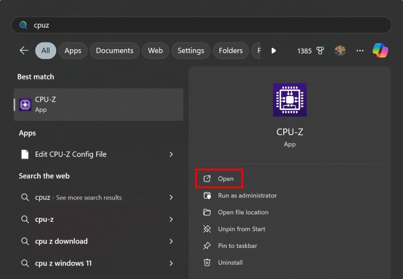Select the All filter tab
This screenshot has height=279, width=403.
46,51
